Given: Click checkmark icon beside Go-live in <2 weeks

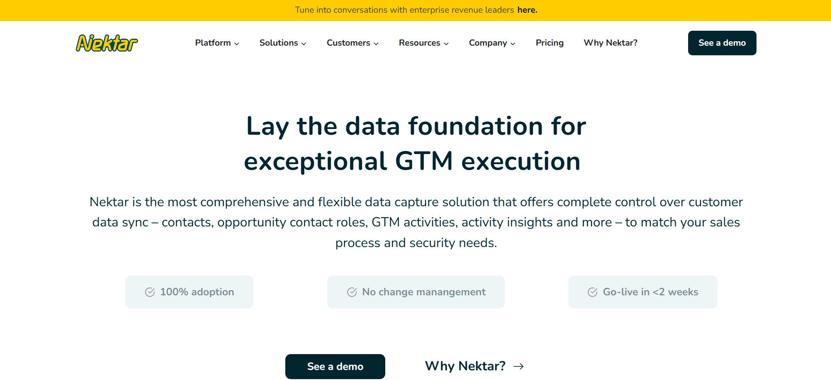Looking at the screenshot, I should [x=593, y=292].
